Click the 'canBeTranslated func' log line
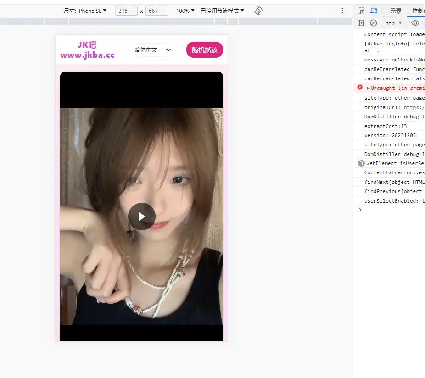 click(394, 69)
